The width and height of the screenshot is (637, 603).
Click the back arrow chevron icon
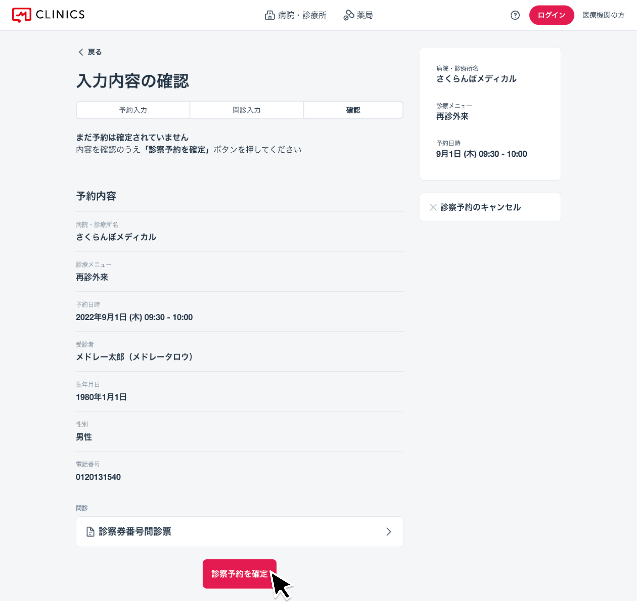(81, 52)
